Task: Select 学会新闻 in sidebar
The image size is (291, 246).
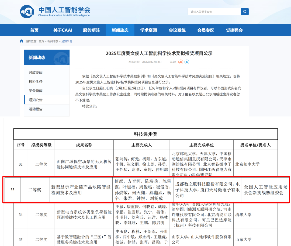Action: [x=36, y=91]
